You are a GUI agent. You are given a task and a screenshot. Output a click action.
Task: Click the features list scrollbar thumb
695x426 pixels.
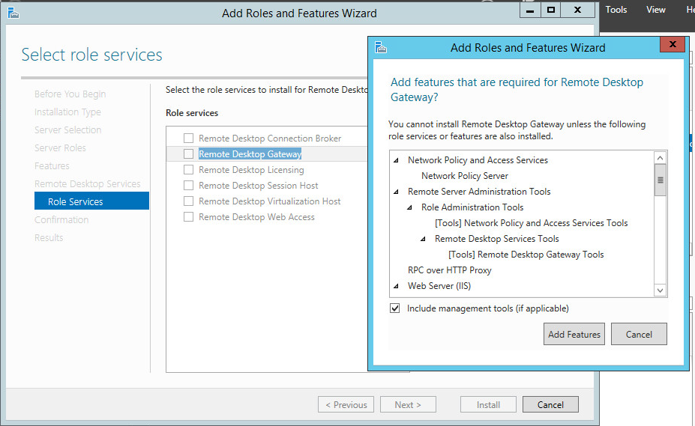(x=660, y=180)
